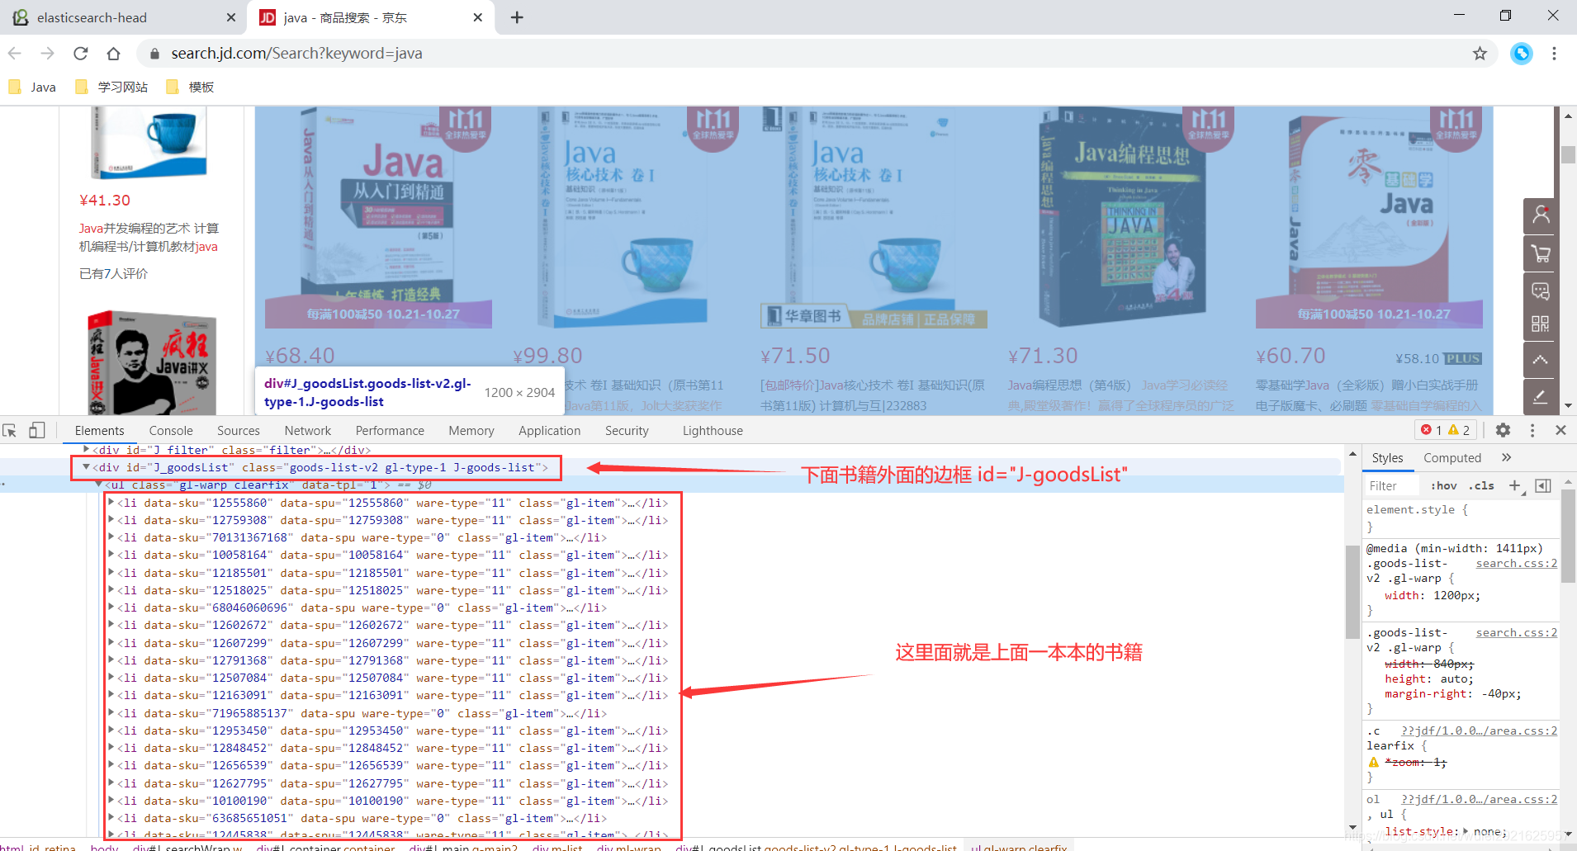1577x851 pixels.
Task: Select li row with data-sku 12602672
Action: coord(391,625)
